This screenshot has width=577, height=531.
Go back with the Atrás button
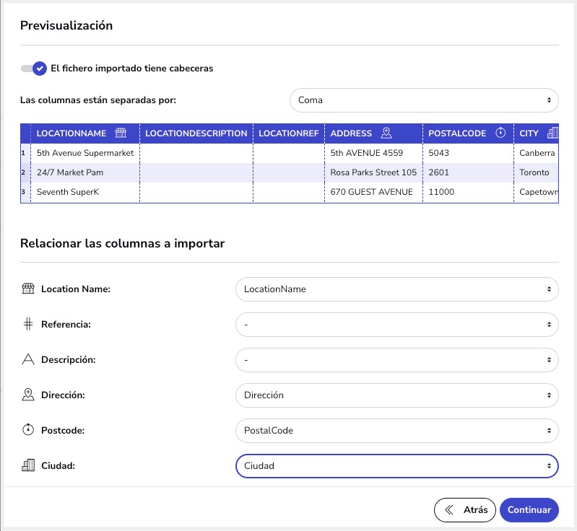point(465,509)
